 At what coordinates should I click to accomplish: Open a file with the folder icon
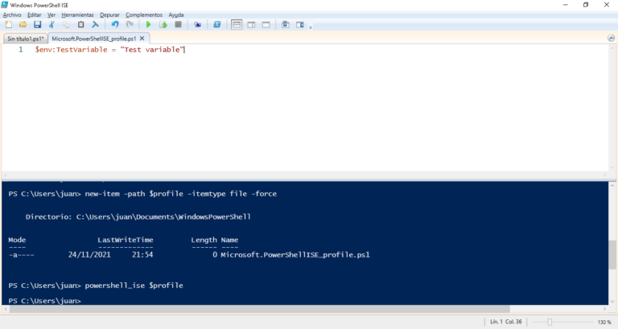[23, 24]
